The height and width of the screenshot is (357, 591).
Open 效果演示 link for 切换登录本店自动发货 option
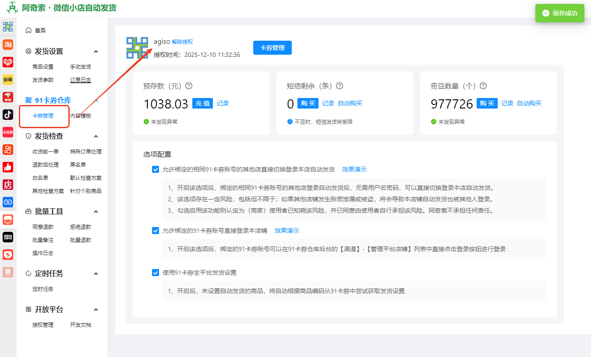pyautogui.click(x=354, y=169)
